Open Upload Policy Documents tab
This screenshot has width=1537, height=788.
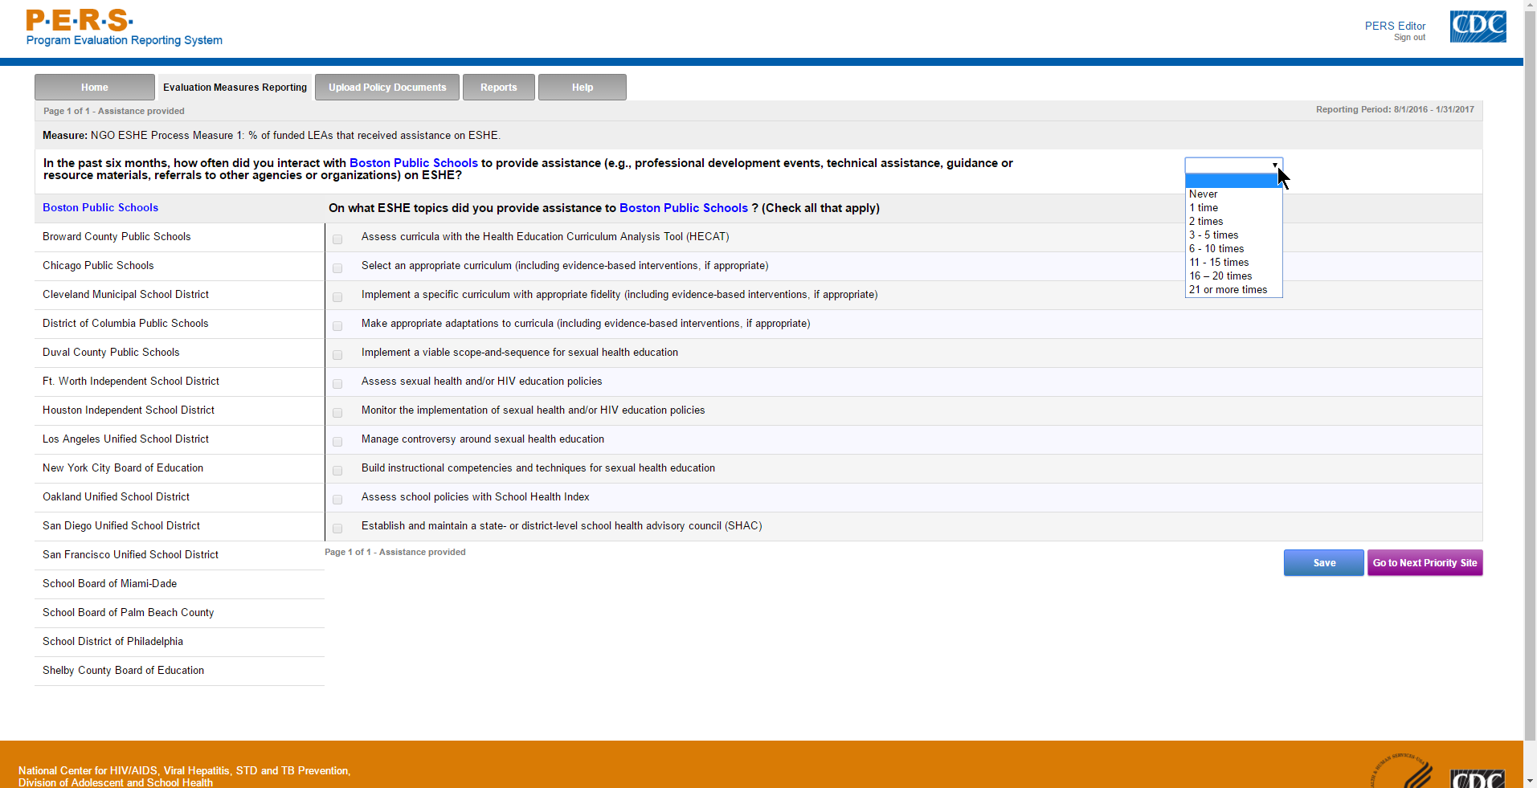[x=387, y=88]
